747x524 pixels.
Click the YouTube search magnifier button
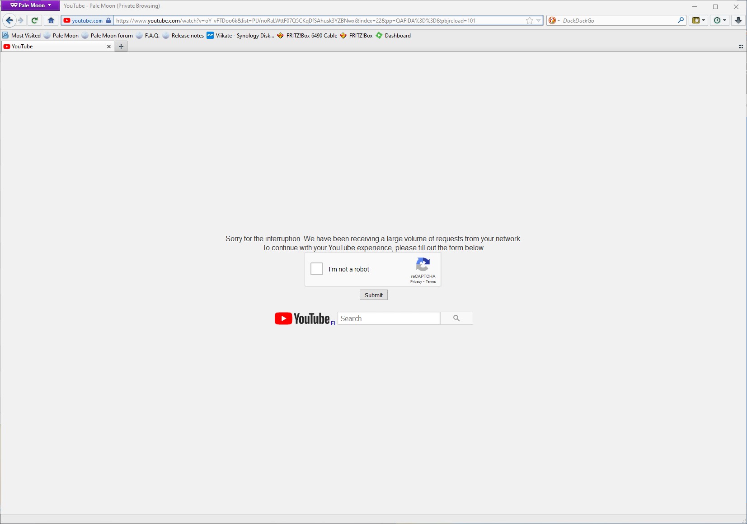tap(456, 318)
